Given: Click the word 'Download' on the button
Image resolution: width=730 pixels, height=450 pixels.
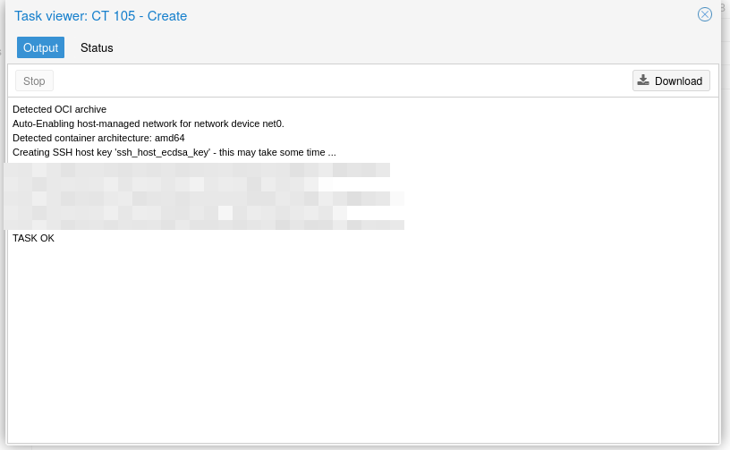Looking at the screenshot, I should point(678,81).
